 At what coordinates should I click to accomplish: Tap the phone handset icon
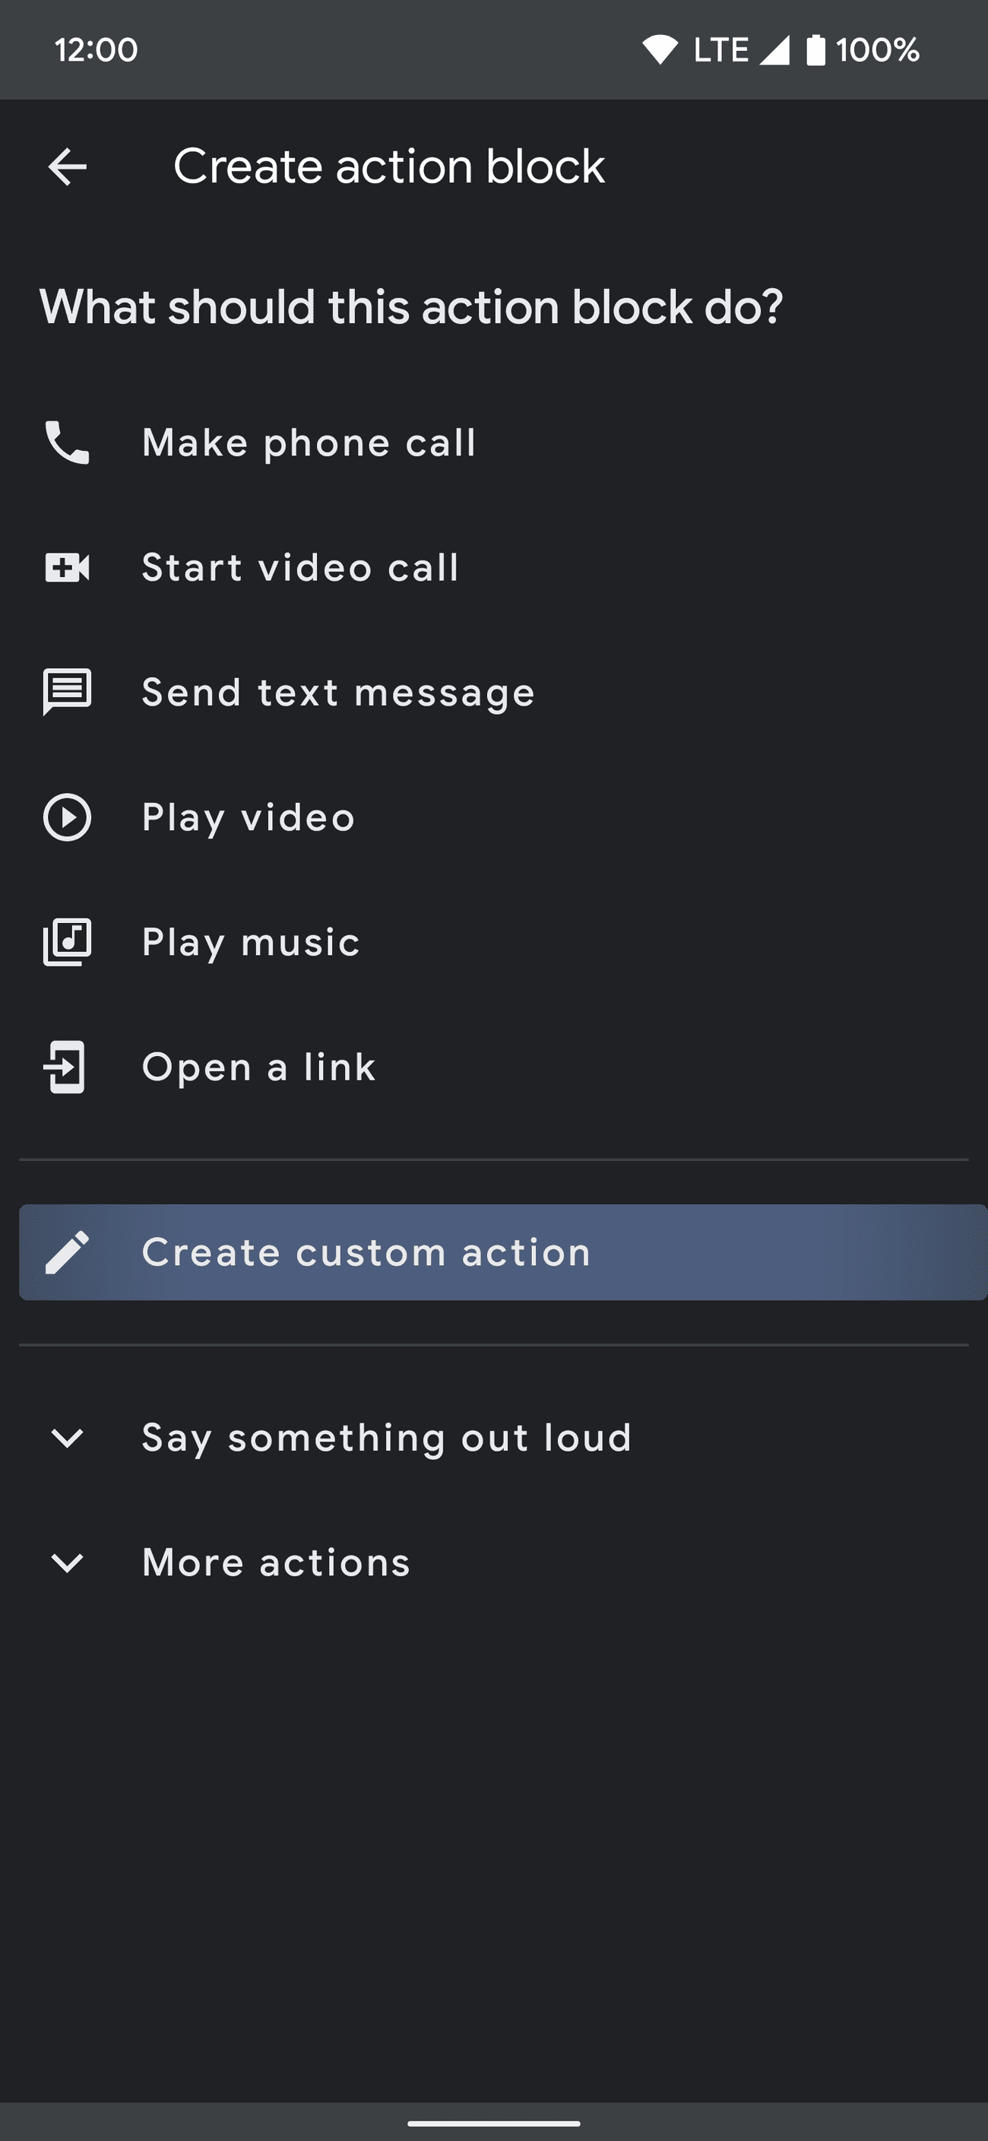point(68,442)
